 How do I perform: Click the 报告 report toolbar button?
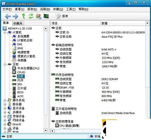tap(62, 16)
